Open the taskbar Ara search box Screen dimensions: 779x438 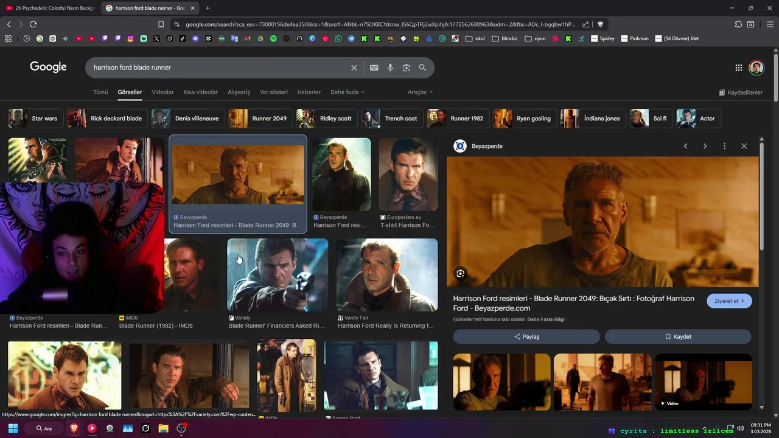[x=44, y=428]
